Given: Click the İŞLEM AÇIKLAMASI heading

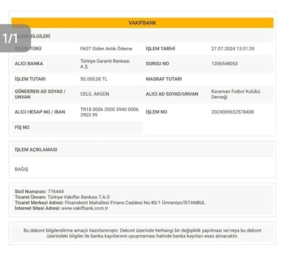Looking at the screenshot, I should pyautogui.click(x=36, y=150).
